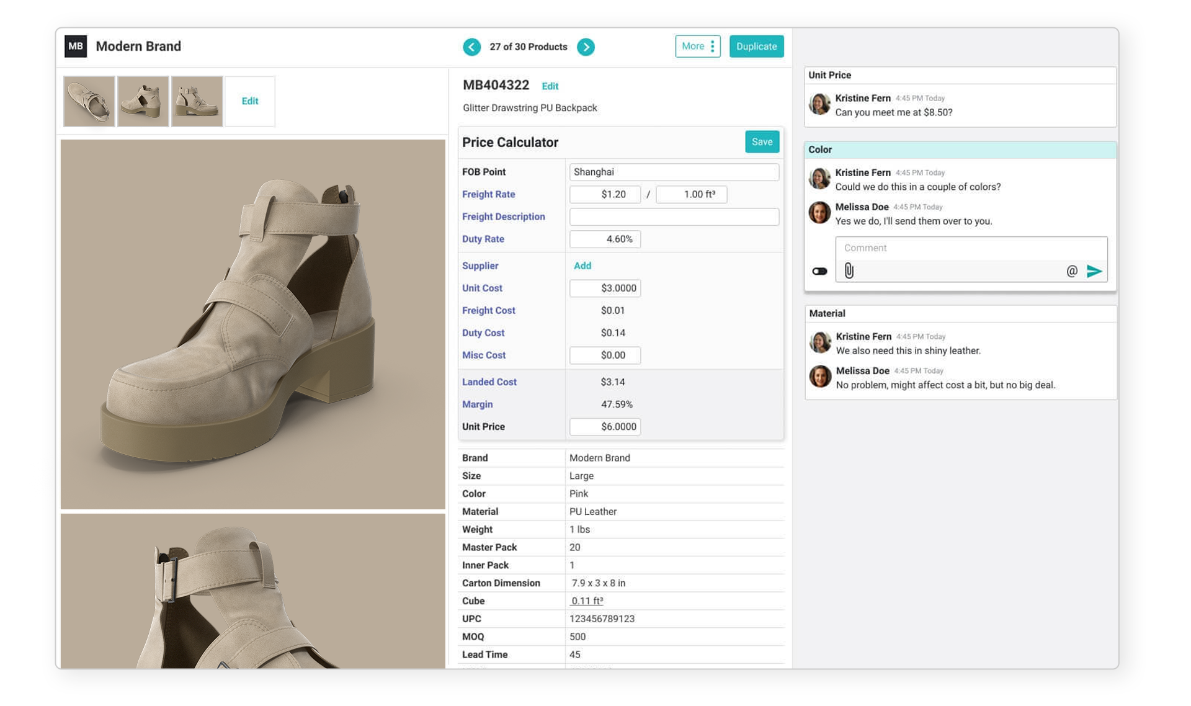
Task: Click Kristine Fern's avatar in Unit Price
Action: tap(819, 104)
